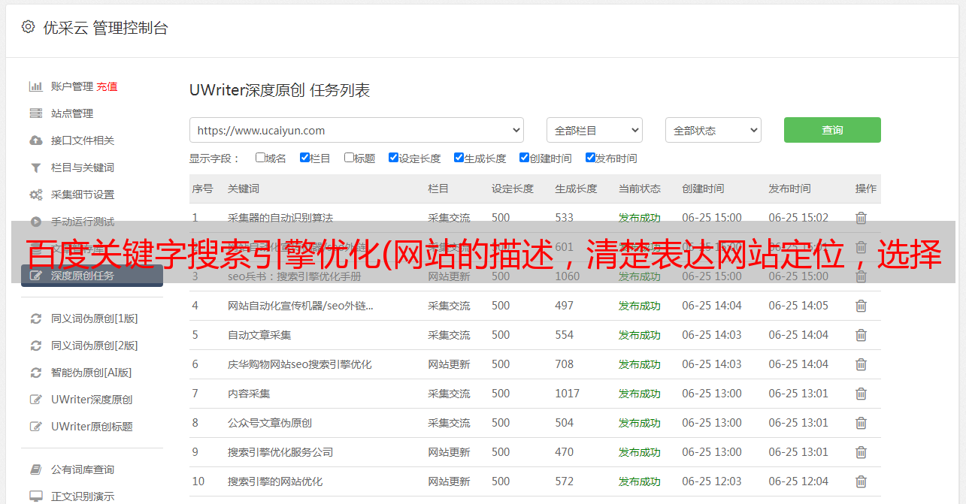The width and height of the screenshot is (966, 504).
Task: Click the refresh icon beside 智能伪原创[AI版]
Action: [x=35, y=373]
